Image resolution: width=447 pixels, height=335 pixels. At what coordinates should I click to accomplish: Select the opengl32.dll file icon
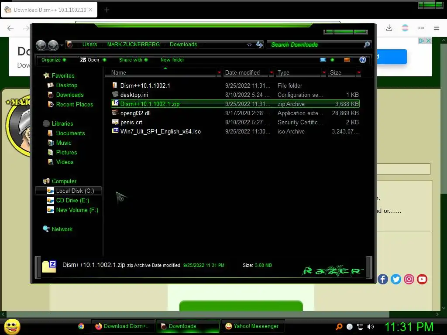pyautogui.click(x=115, y=113)
